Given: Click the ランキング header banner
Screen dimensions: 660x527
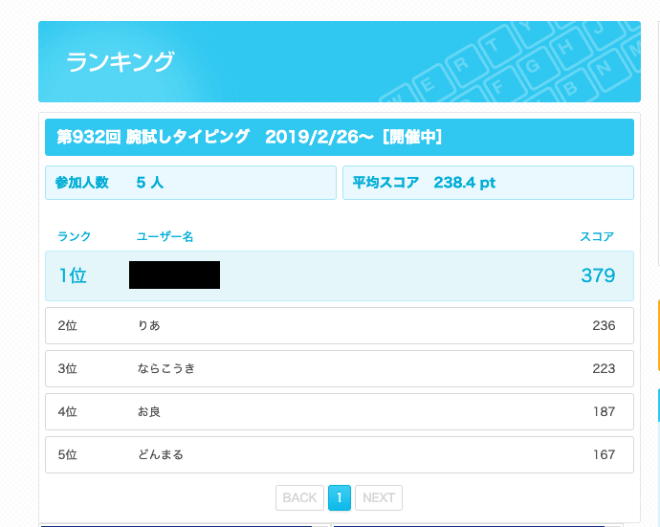Looking at the screenshot, I should [x=191, y=62].
